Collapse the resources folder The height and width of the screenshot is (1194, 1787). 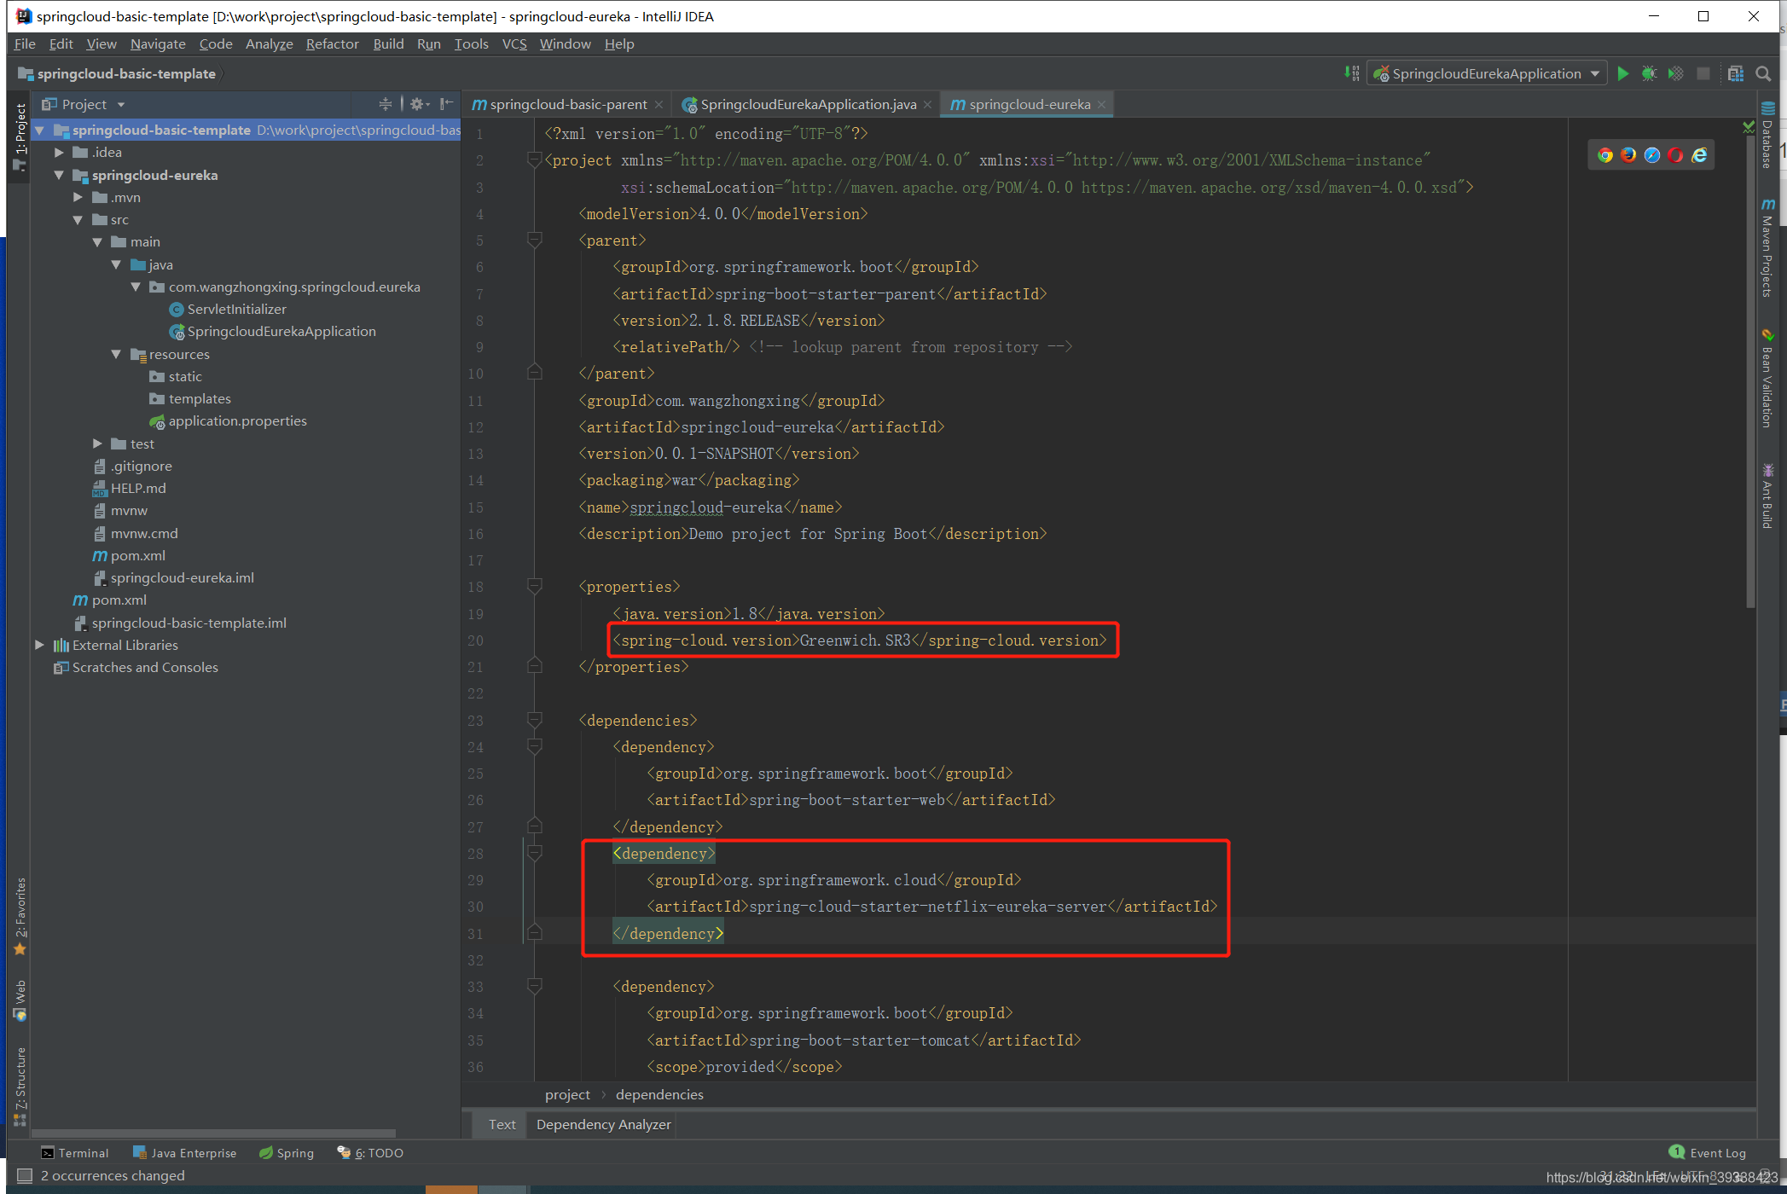(x=116, y=354)
